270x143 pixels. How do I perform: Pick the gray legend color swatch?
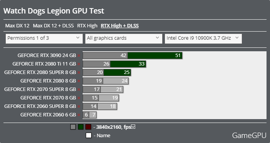point(73,127)
